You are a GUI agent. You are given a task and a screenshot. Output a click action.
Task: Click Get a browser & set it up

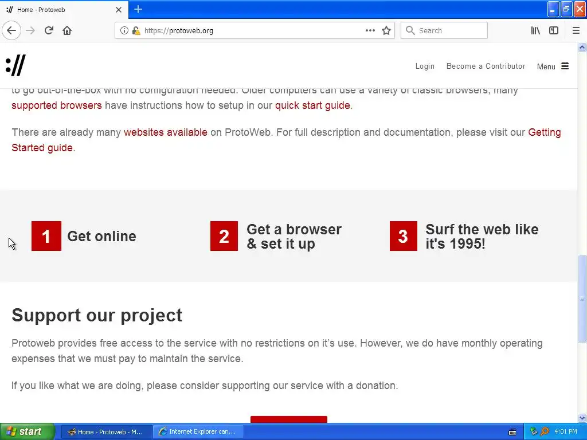coord(294,237)
